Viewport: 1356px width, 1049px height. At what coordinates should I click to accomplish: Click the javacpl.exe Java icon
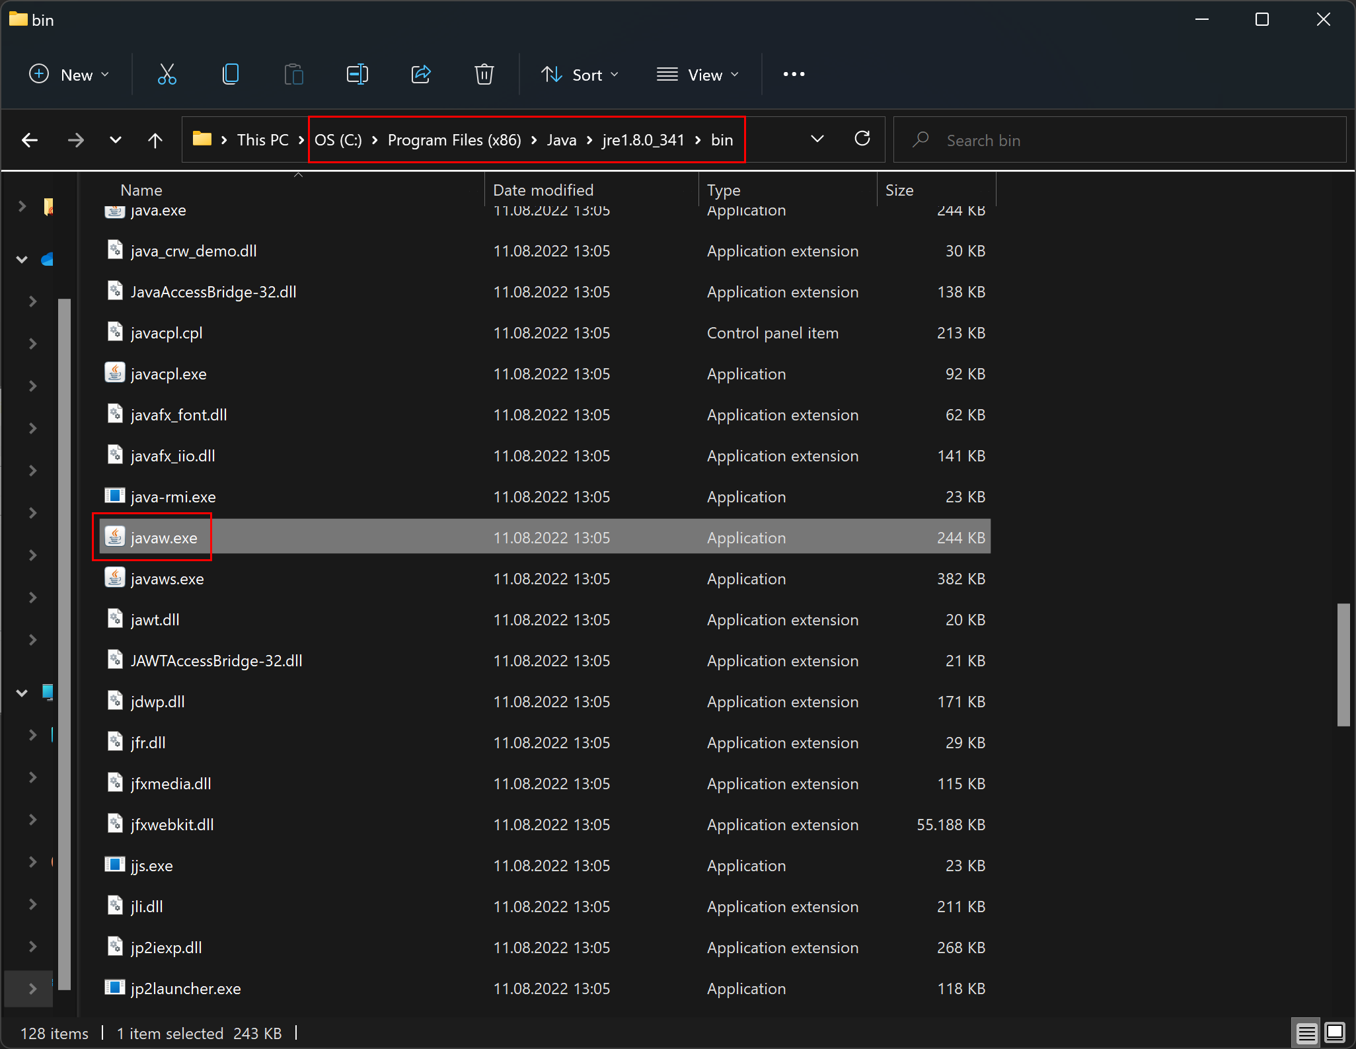point(115,373)
